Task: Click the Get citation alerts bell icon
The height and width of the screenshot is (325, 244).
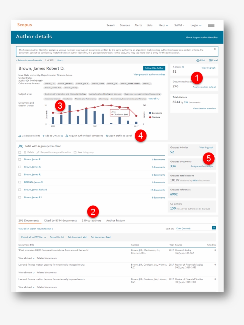Action: coord(20,136)
